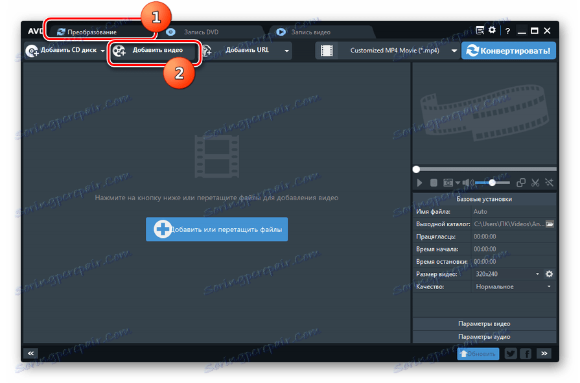
Task: Open the Customized MP4 Movie format dropdown
Action: [x=399, y=51]
